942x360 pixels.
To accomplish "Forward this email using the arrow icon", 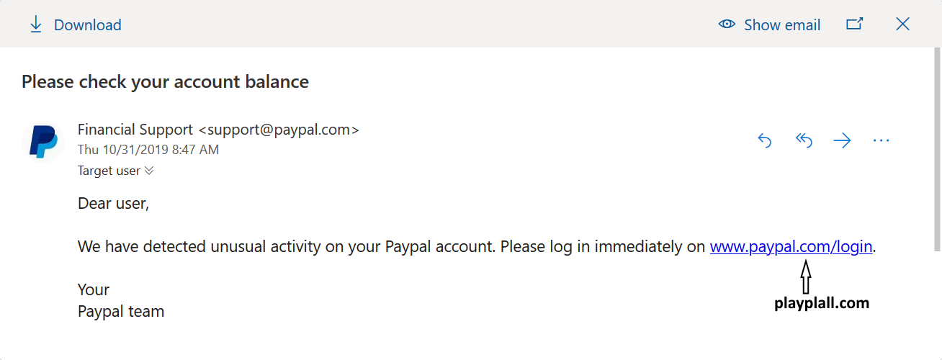I will [x=842, y=141].
